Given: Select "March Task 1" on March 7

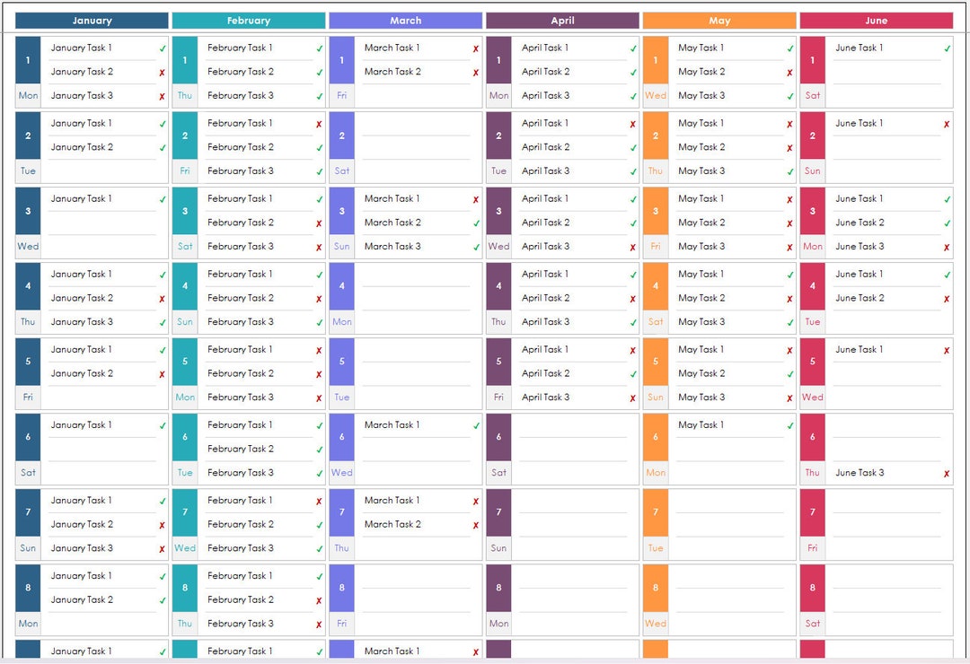Looking at the screenshot, I should [392, 500].
